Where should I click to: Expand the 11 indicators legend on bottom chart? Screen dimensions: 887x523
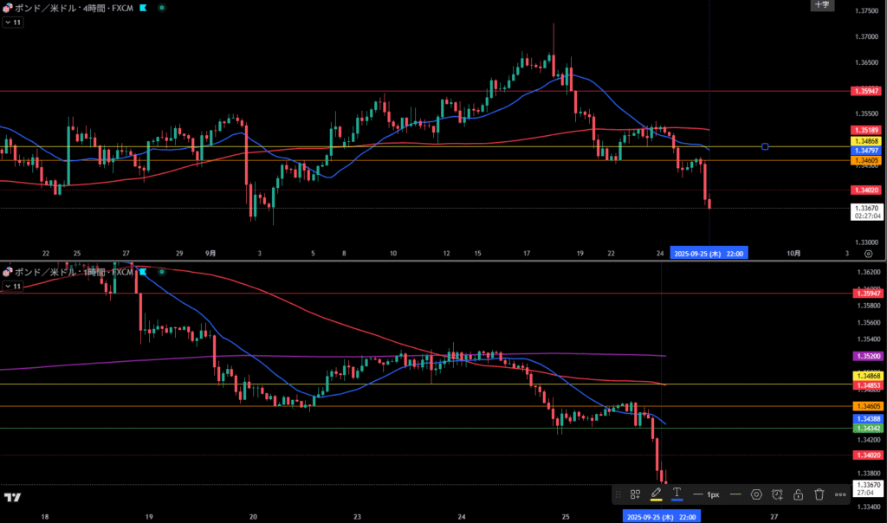point(12,285)
